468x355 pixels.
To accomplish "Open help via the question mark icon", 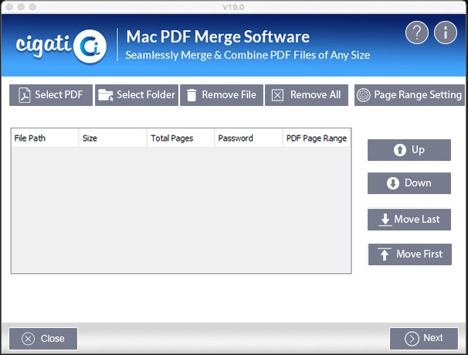I will point(417,32).
